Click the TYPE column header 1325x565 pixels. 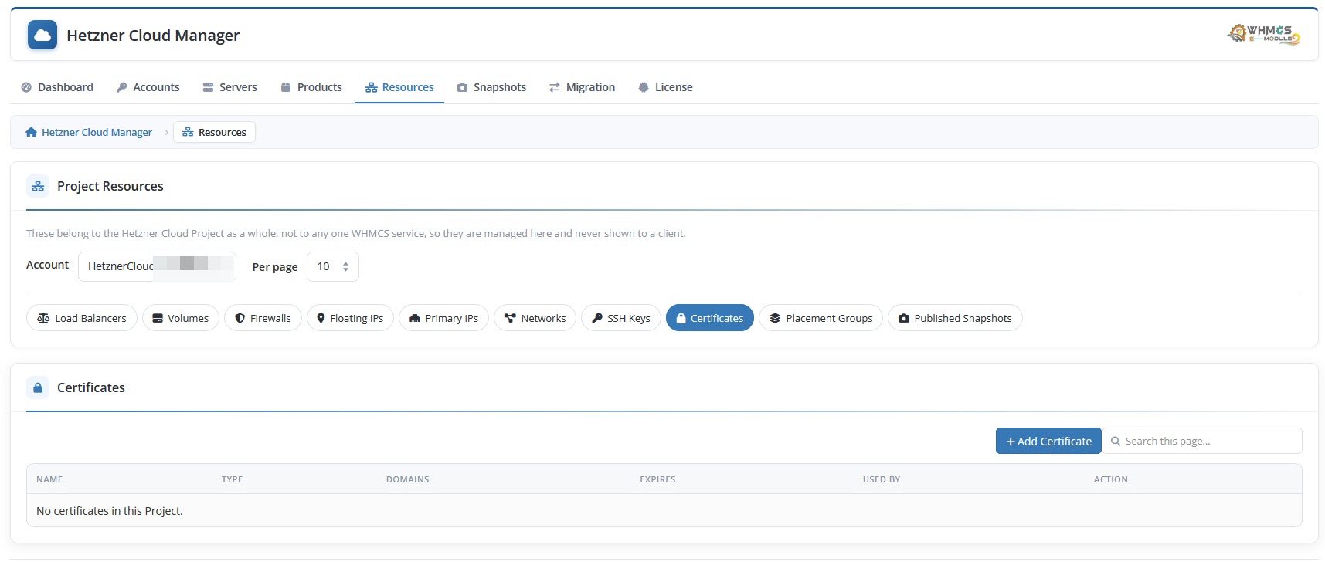(232, 479)
